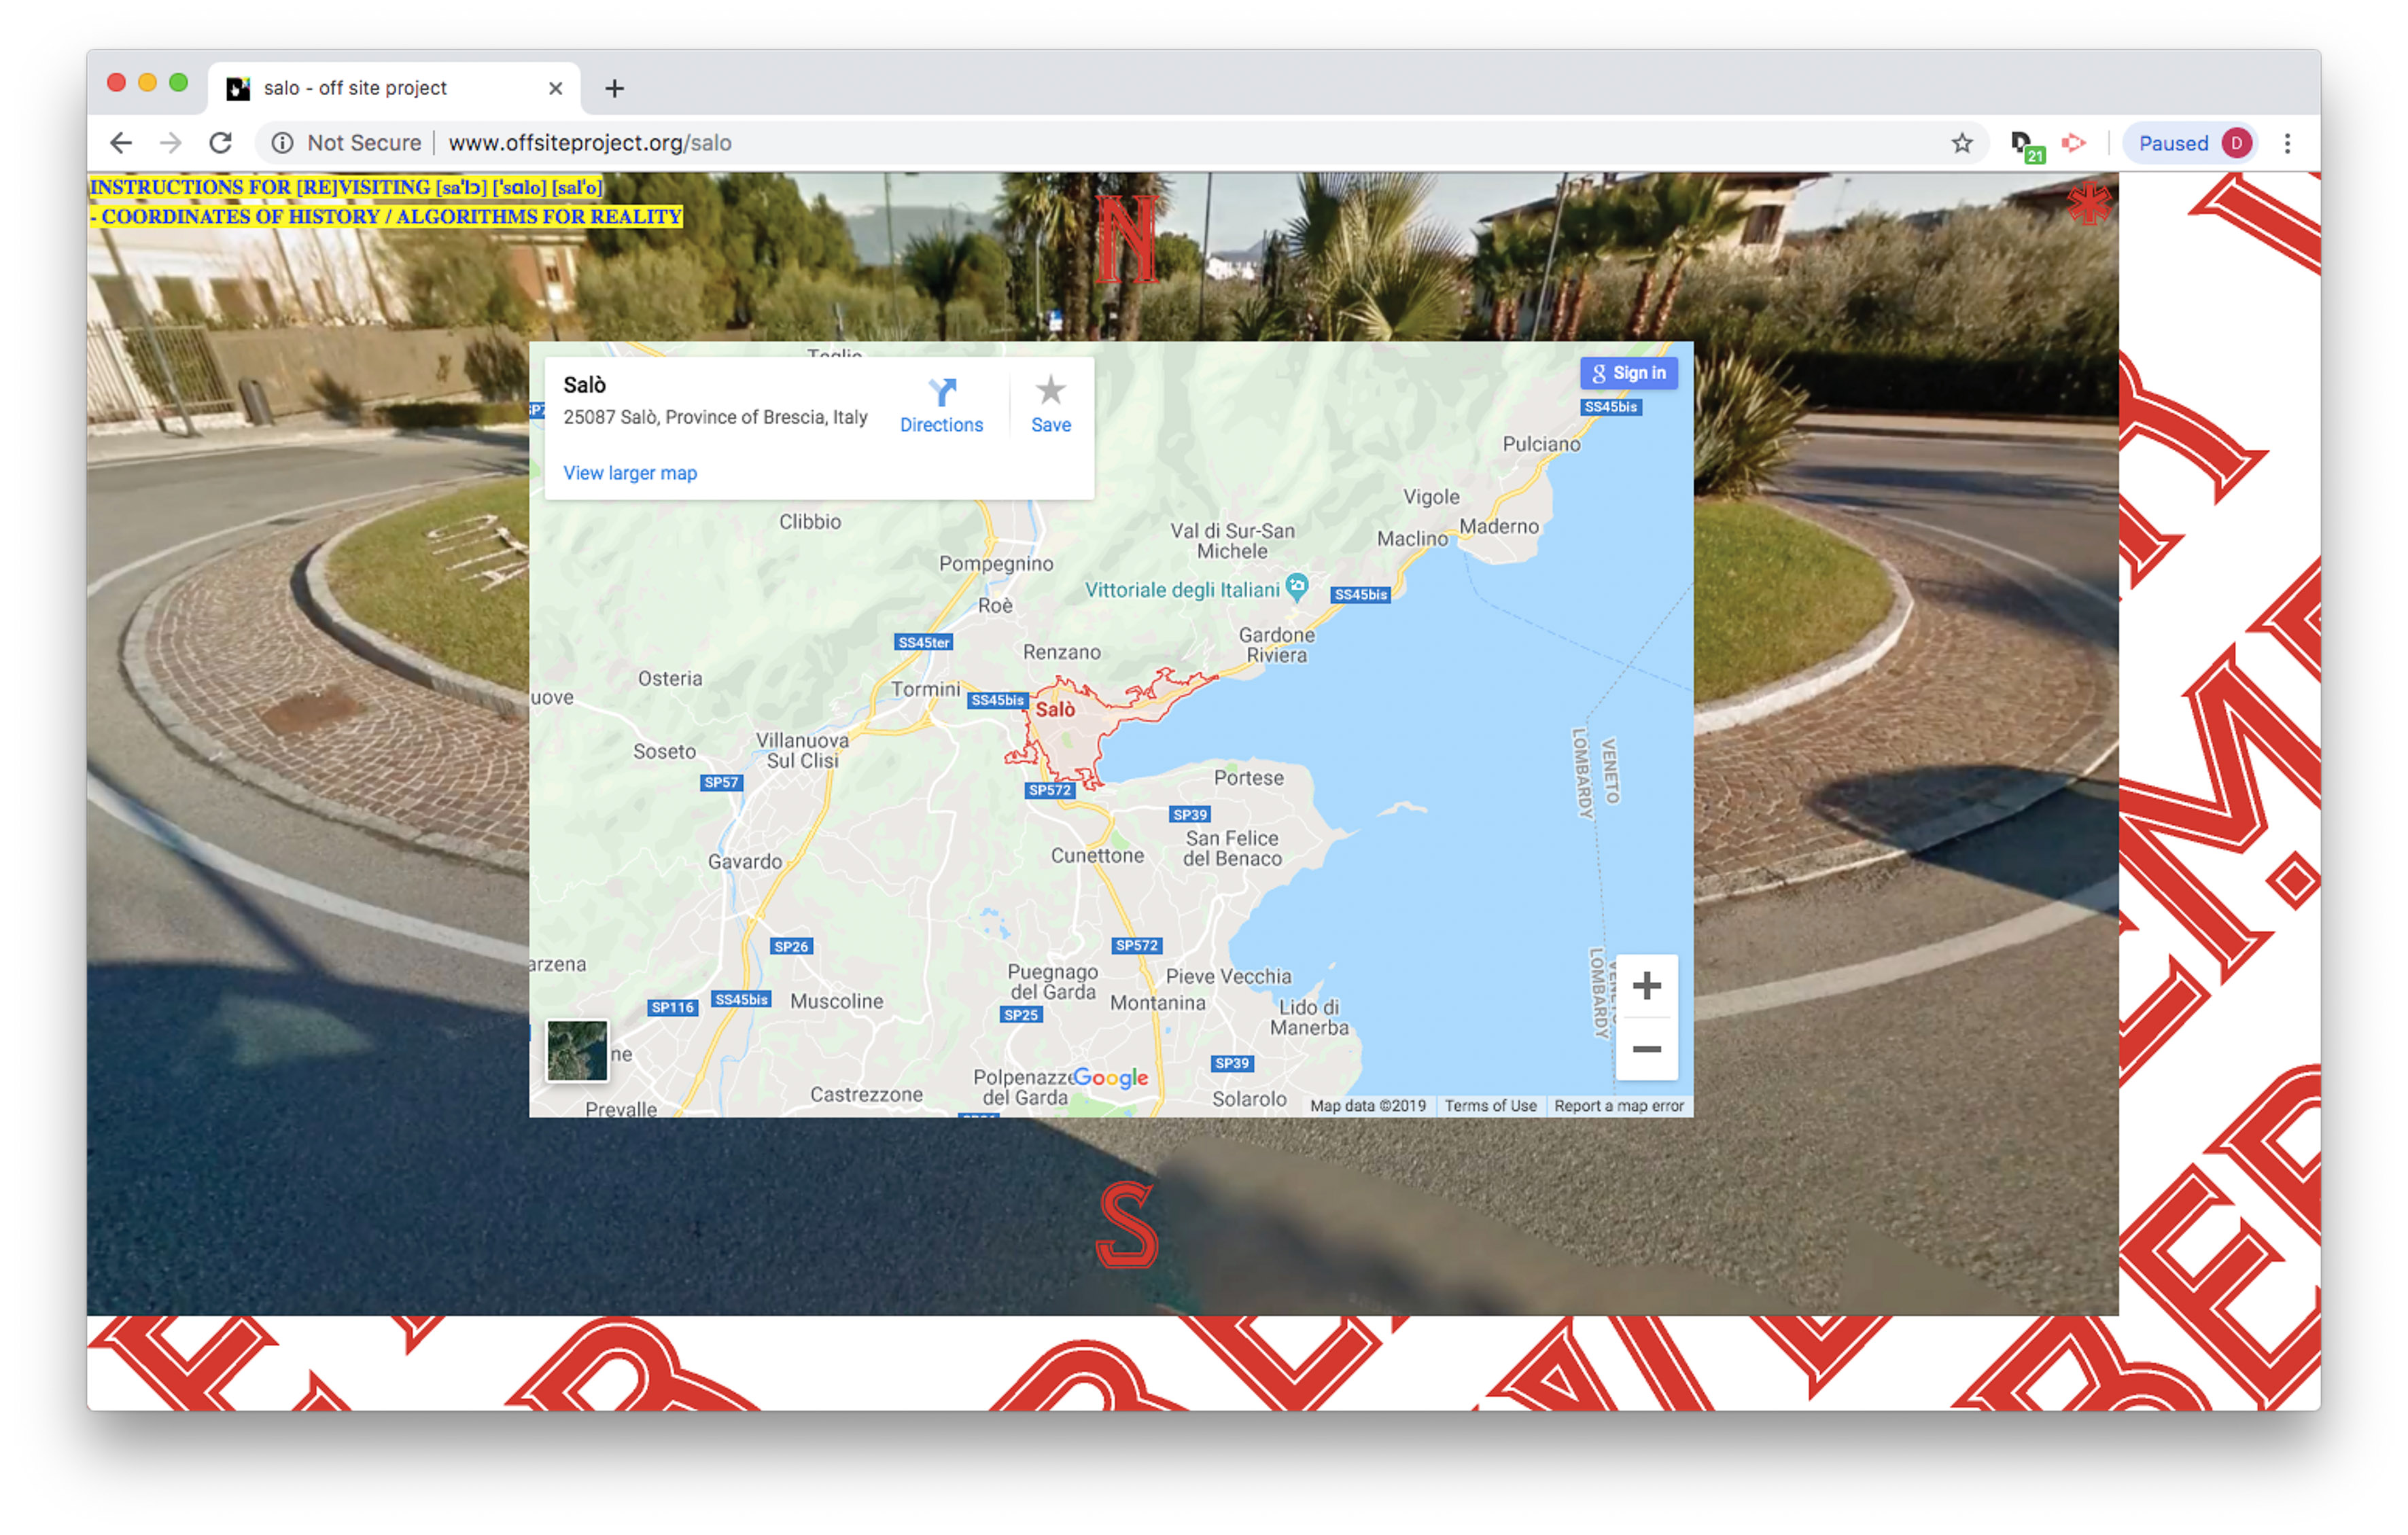Click the Salò label on map
The image size is (2408, 1535).
[1054, 709]
